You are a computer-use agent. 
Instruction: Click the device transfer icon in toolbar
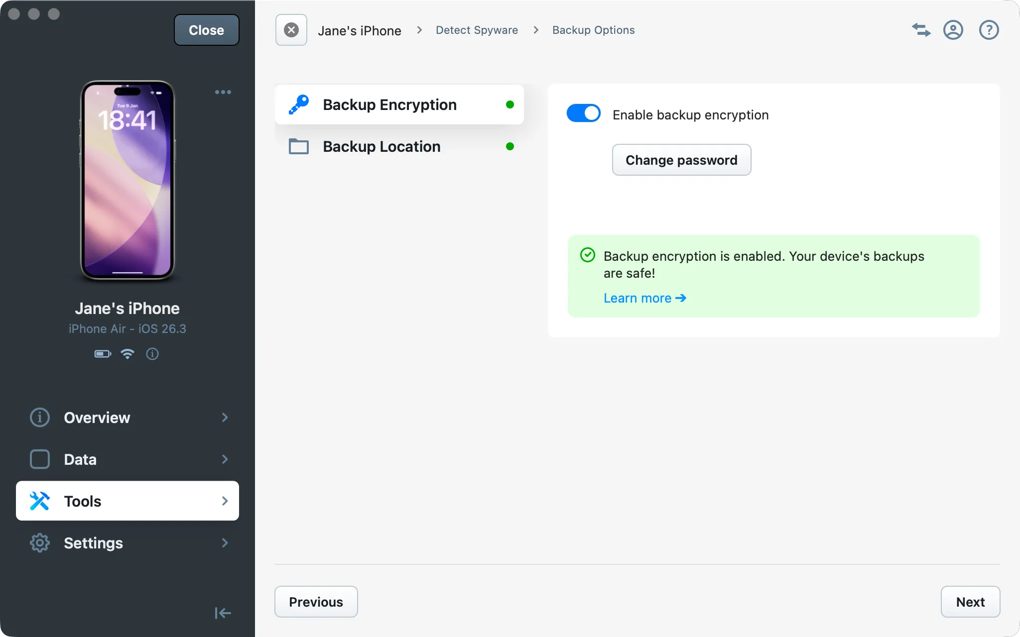click(x=920, y=30)
